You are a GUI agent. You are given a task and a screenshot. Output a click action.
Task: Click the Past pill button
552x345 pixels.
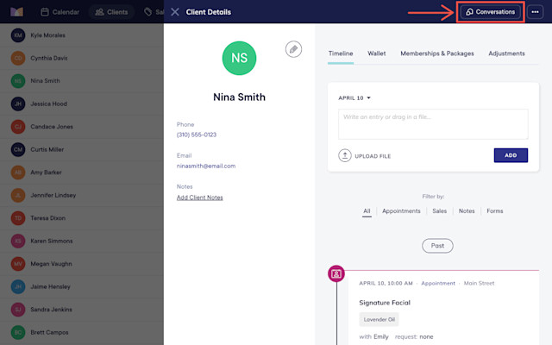coord(437,246)
